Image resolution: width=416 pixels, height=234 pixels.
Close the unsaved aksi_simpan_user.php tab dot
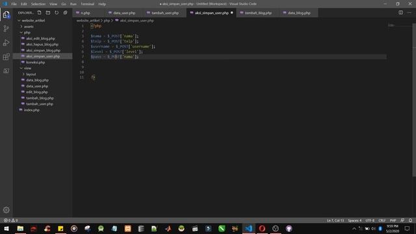coord(232,13)
